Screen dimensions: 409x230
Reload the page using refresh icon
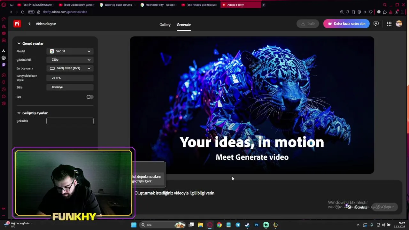click(23, 12)
